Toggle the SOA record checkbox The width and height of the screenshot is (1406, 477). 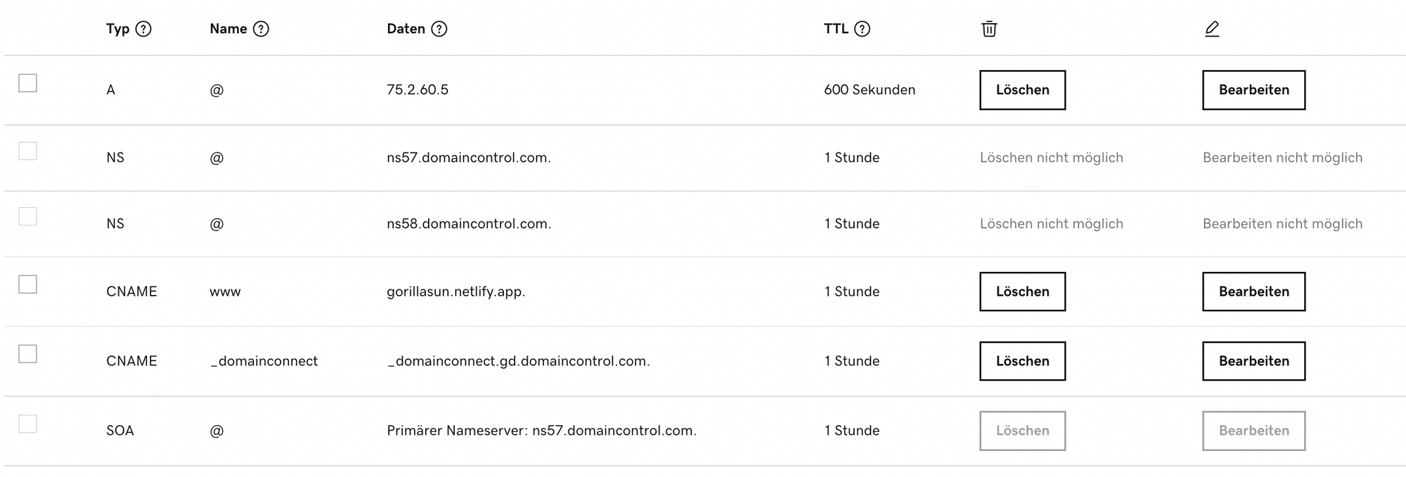click(x=27, y=424)
